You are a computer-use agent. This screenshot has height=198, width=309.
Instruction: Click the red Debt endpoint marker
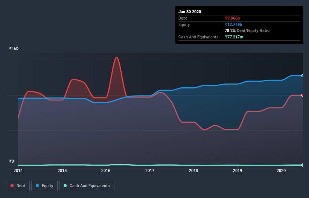coord(303,95)
